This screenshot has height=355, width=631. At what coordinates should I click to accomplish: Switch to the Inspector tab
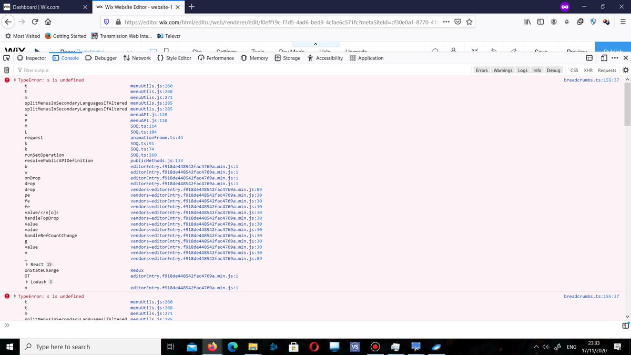(x=32, y=58)
